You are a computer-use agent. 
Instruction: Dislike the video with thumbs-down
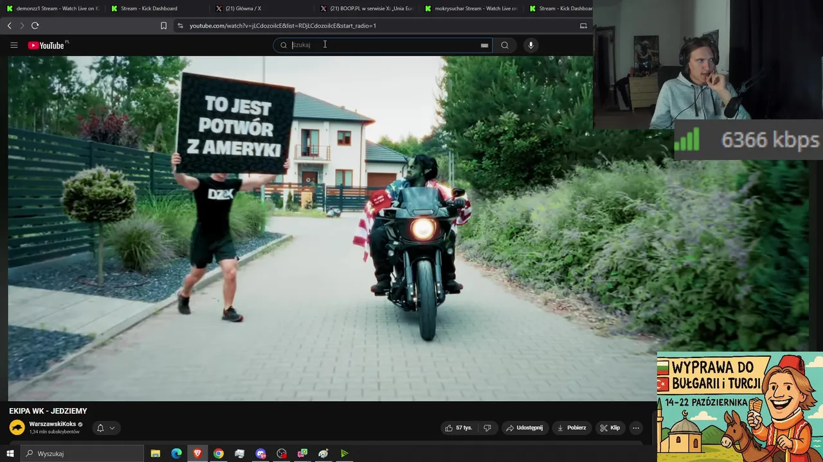[487, 428]
